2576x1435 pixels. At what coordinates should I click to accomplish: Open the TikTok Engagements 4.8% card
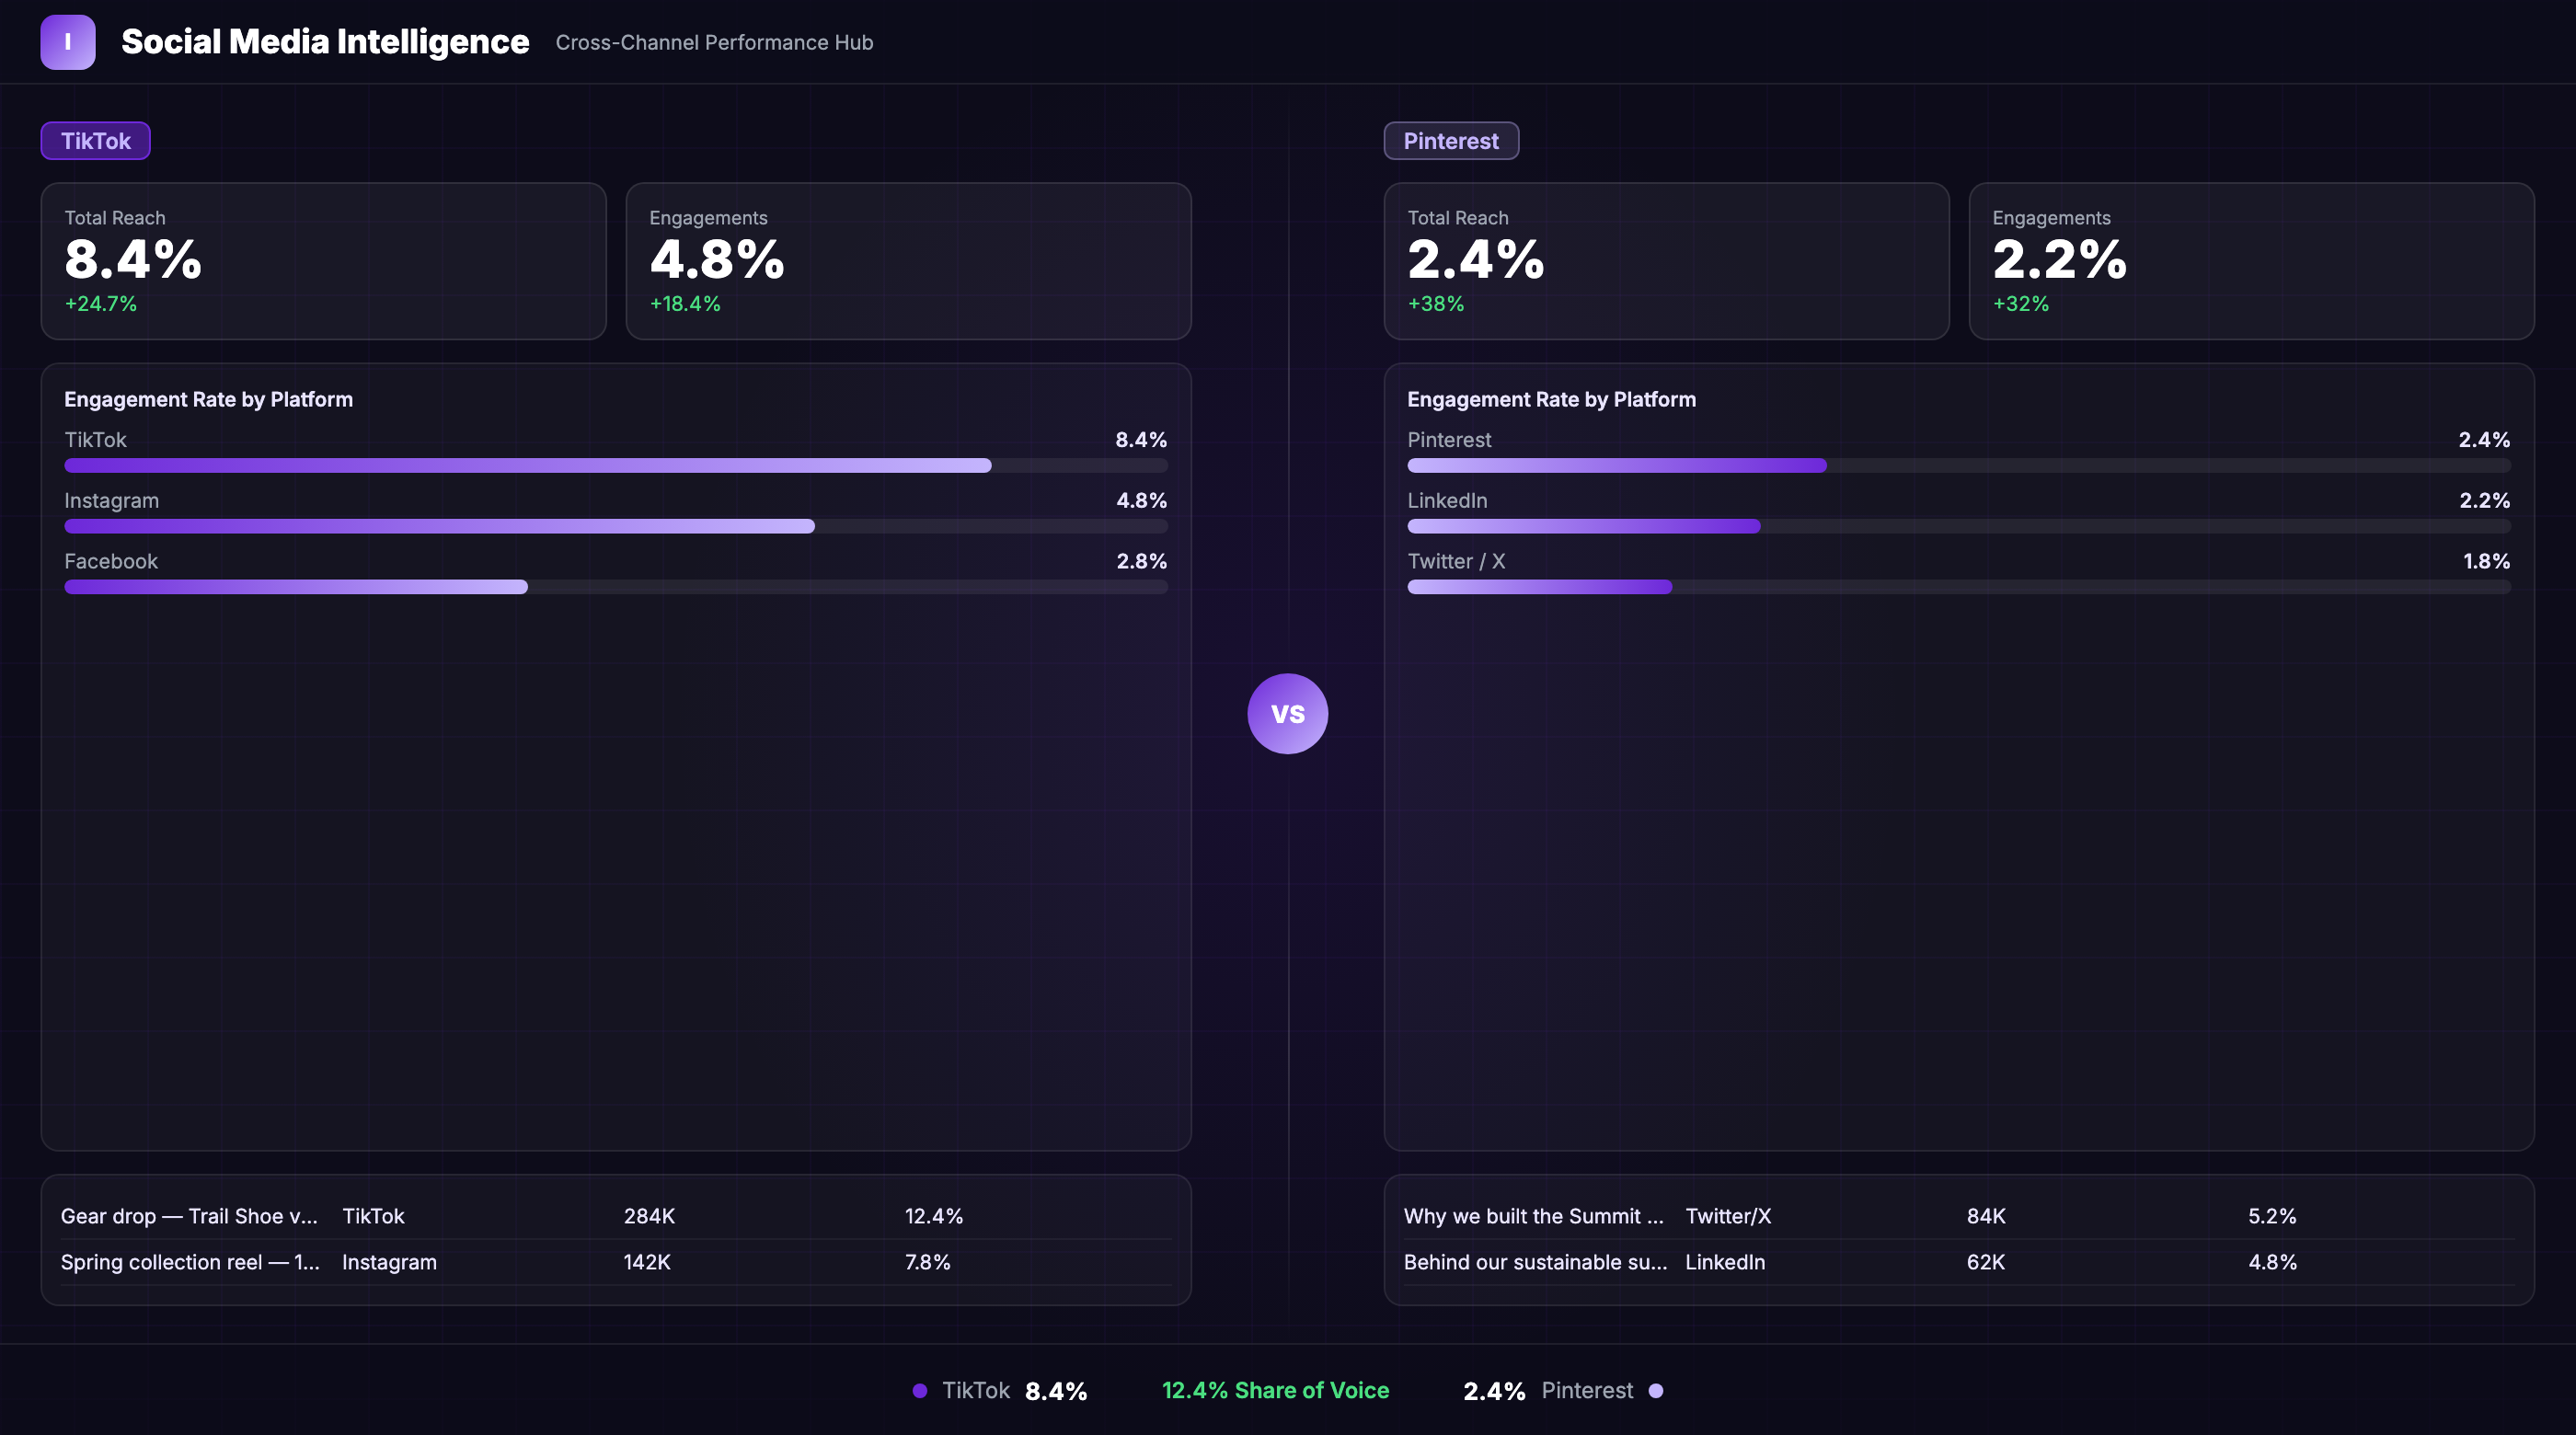coord(908,261)
